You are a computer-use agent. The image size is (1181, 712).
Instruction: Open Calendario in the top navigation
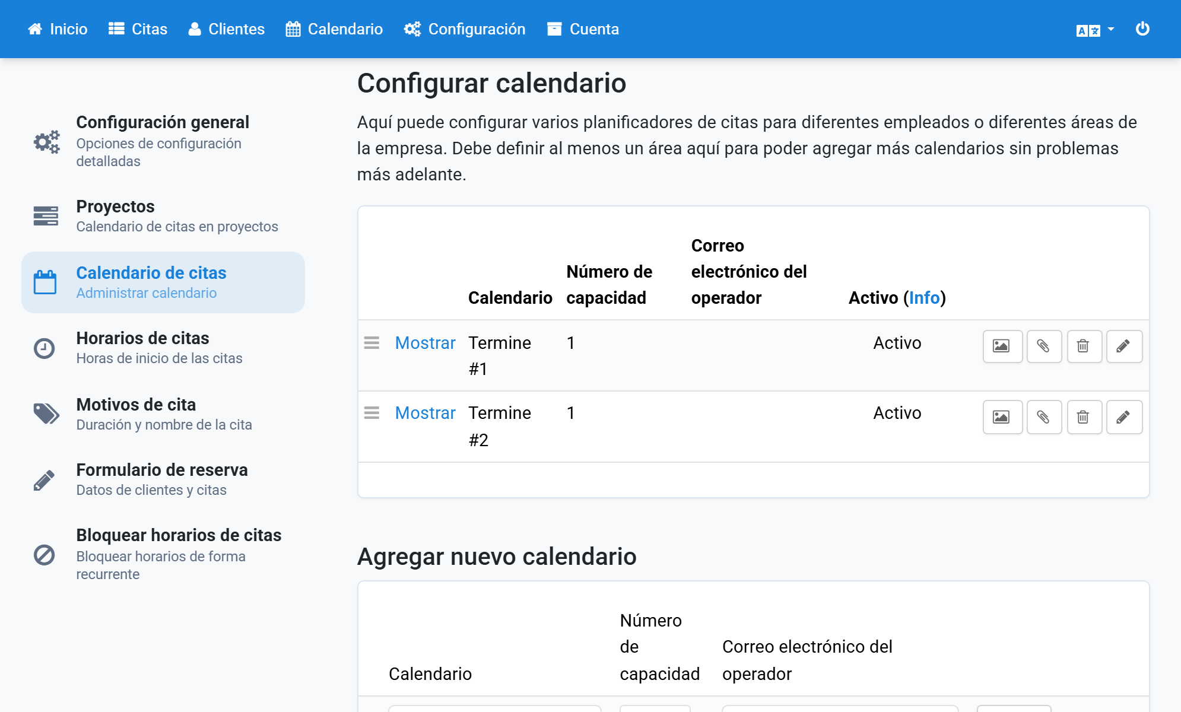point(334,29)
